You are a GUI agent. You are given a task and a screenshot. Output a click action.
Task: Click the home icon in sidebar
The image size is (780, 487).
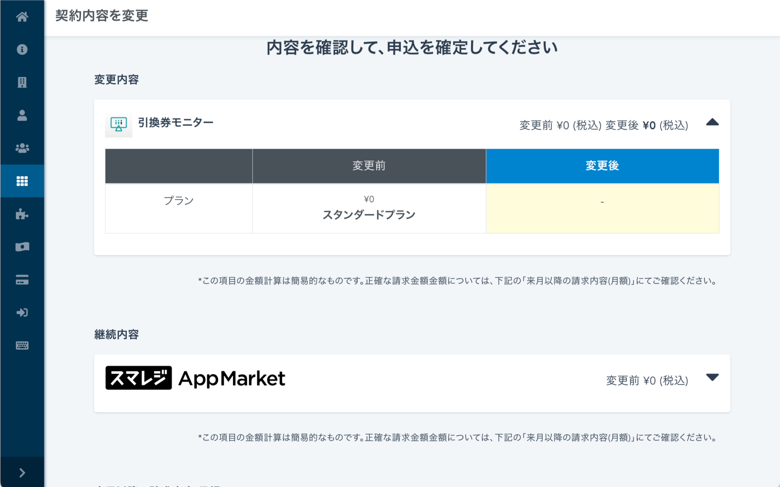(x=22, y=17)
